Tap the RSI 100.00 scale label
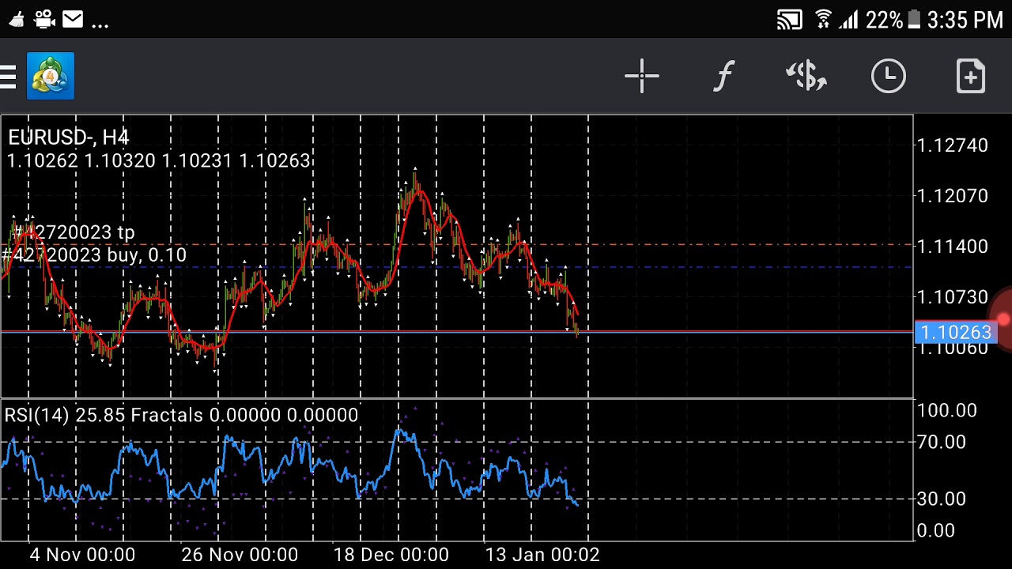Image resolution: width=1012 pixels, height=569 pixels. 946,410
